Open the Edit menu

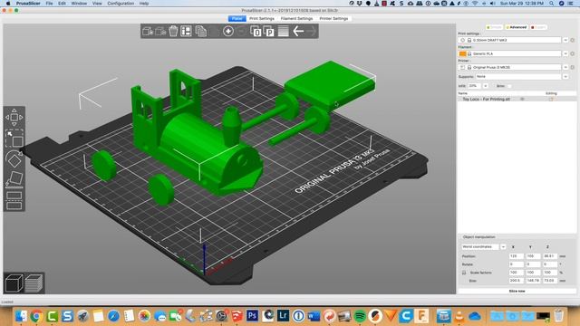(62, 4)
